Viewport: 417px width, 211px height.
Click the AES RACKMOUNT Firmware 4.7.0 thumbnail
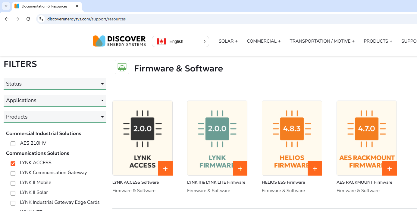click(366, 129)
